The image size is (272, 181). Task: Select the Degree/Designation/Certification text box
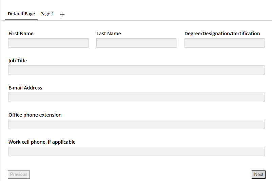point(225,43)
